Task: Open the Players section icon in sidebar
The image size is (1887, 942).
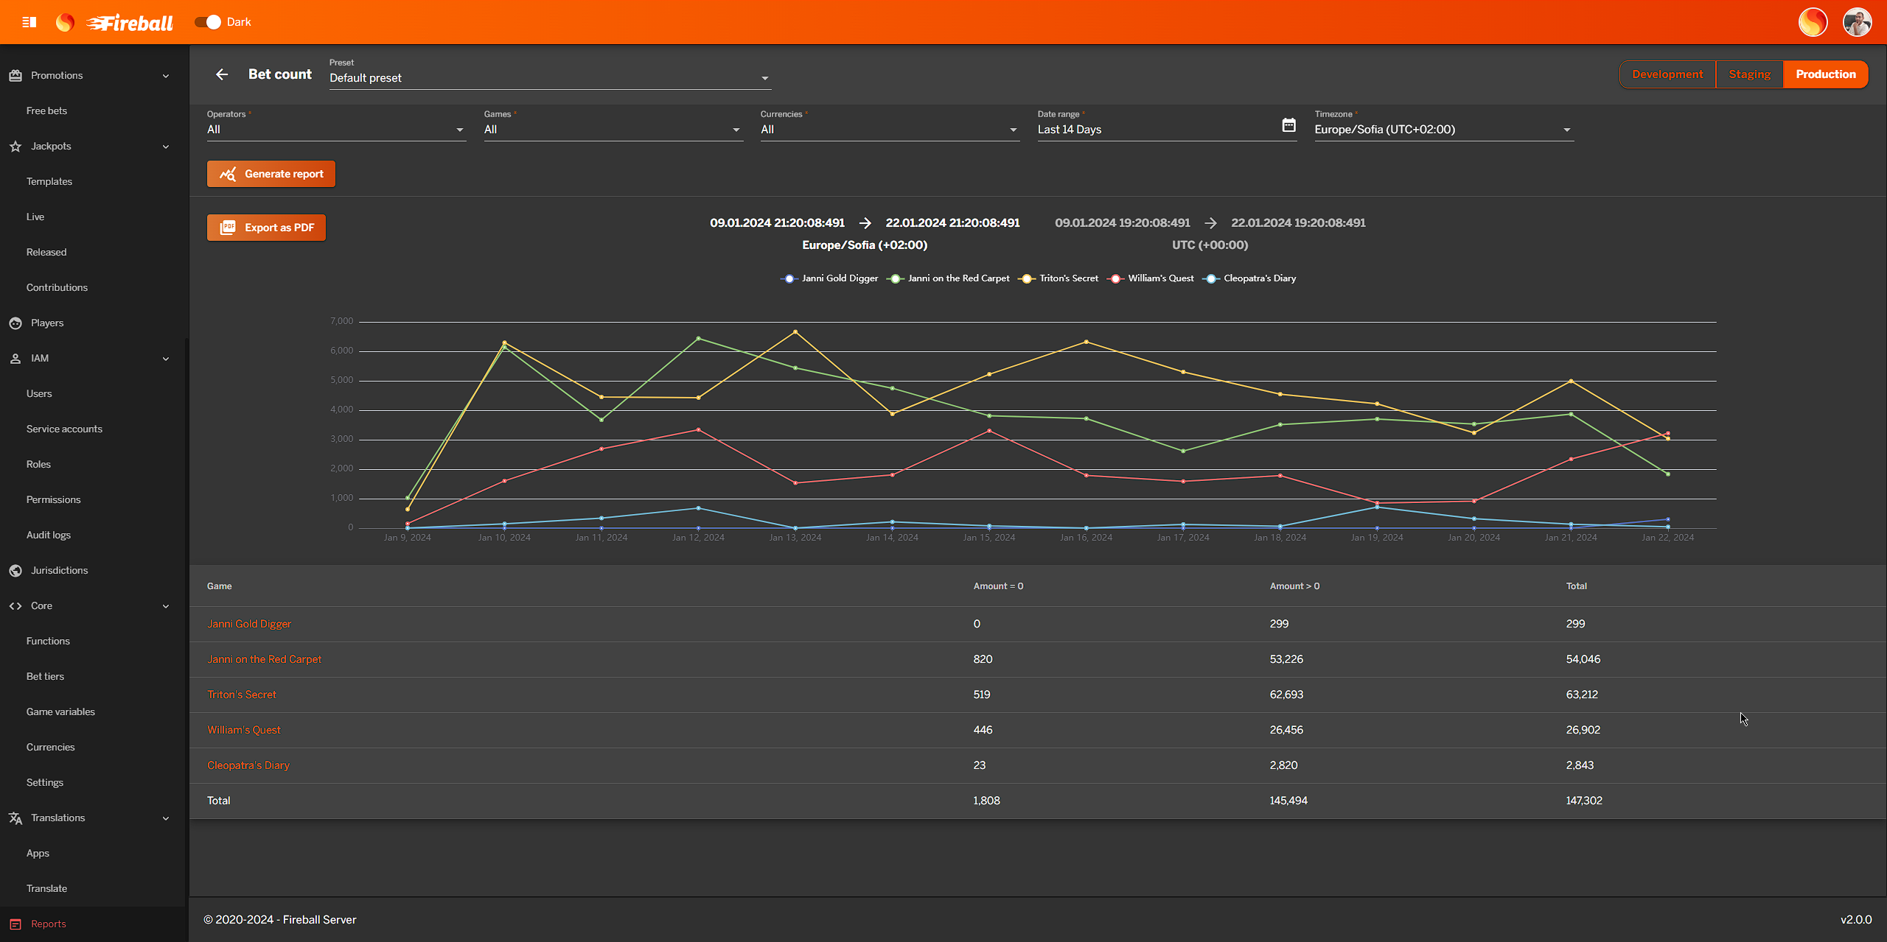Action: click(x=15, y=323)
